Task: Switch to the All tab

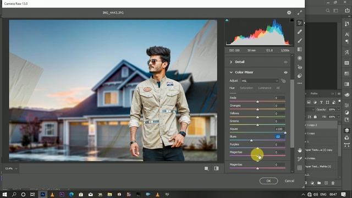Action: pyautogui.click(x=278, y=88)
